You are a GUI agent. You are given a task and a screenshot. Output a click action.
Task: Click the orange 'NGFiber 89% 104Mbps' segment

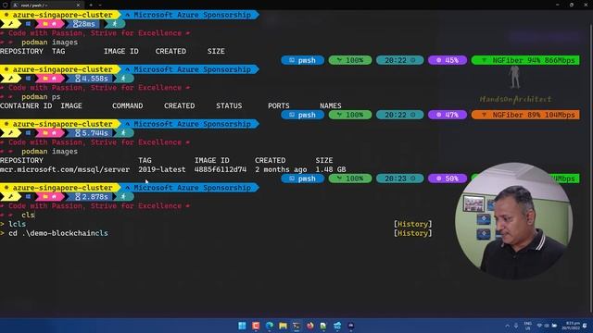(x=525, y=115)
